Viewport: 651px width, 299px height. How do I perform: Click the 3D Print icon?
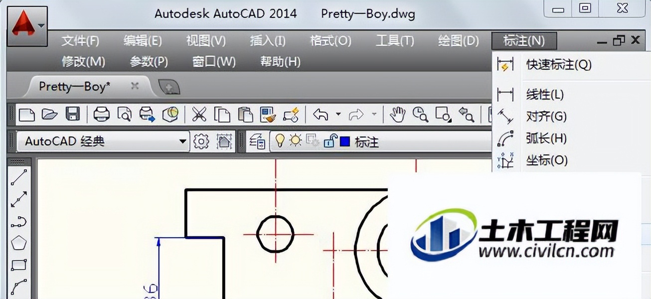(x=171, y=114)
